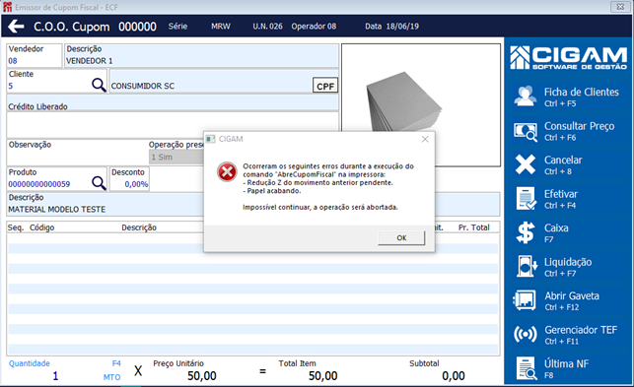Open Operação presencial dropdown showing 1 Sim

(x=176, y=158)
